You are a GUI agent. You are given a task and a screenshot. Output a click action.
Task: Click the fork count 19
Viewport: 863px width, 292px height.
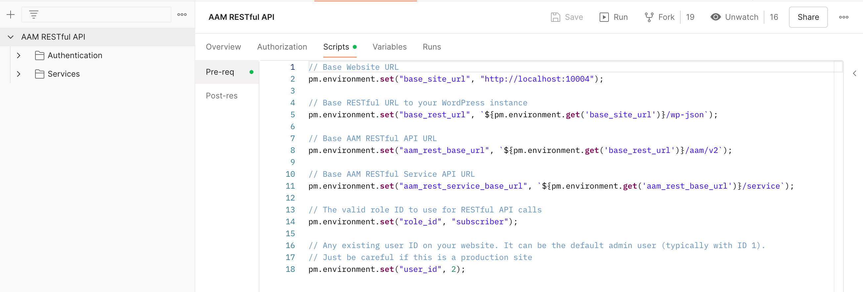click(x=690, y=17)
